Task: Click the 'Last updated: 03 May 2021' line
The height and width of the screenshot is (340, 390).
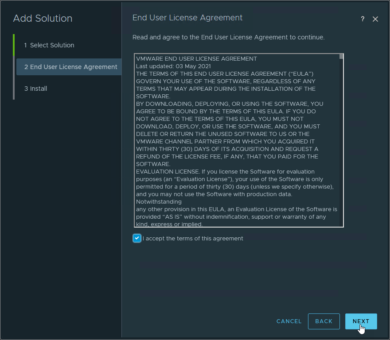Action: [x=173, y=66]
